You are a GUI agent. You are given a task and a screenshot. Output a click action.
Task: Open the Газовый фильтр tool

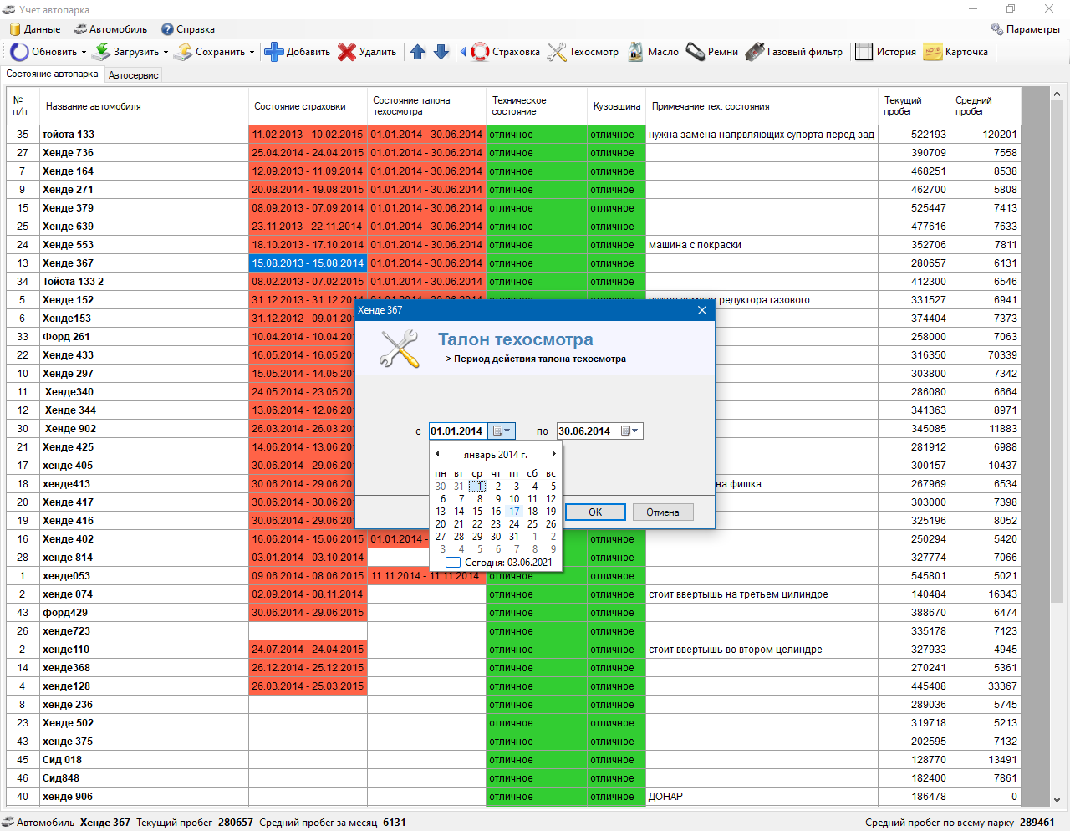(x=794, y=52)
